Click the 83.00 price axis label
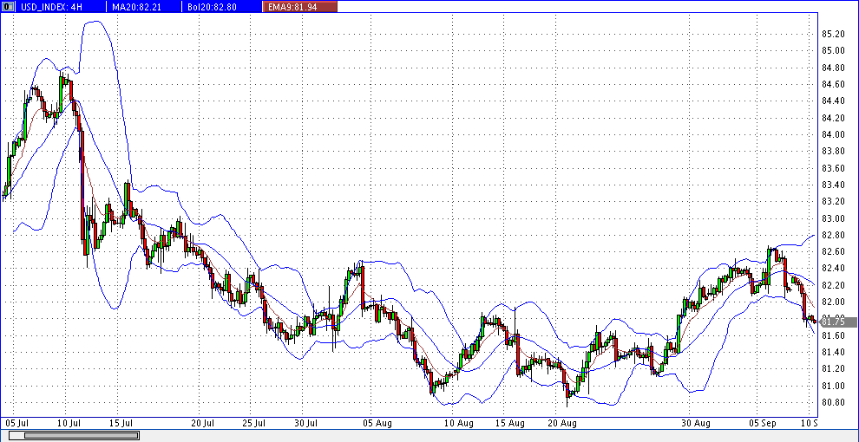Image resolution: width=859 pixels, height=442 pixels. pos(833,218)
